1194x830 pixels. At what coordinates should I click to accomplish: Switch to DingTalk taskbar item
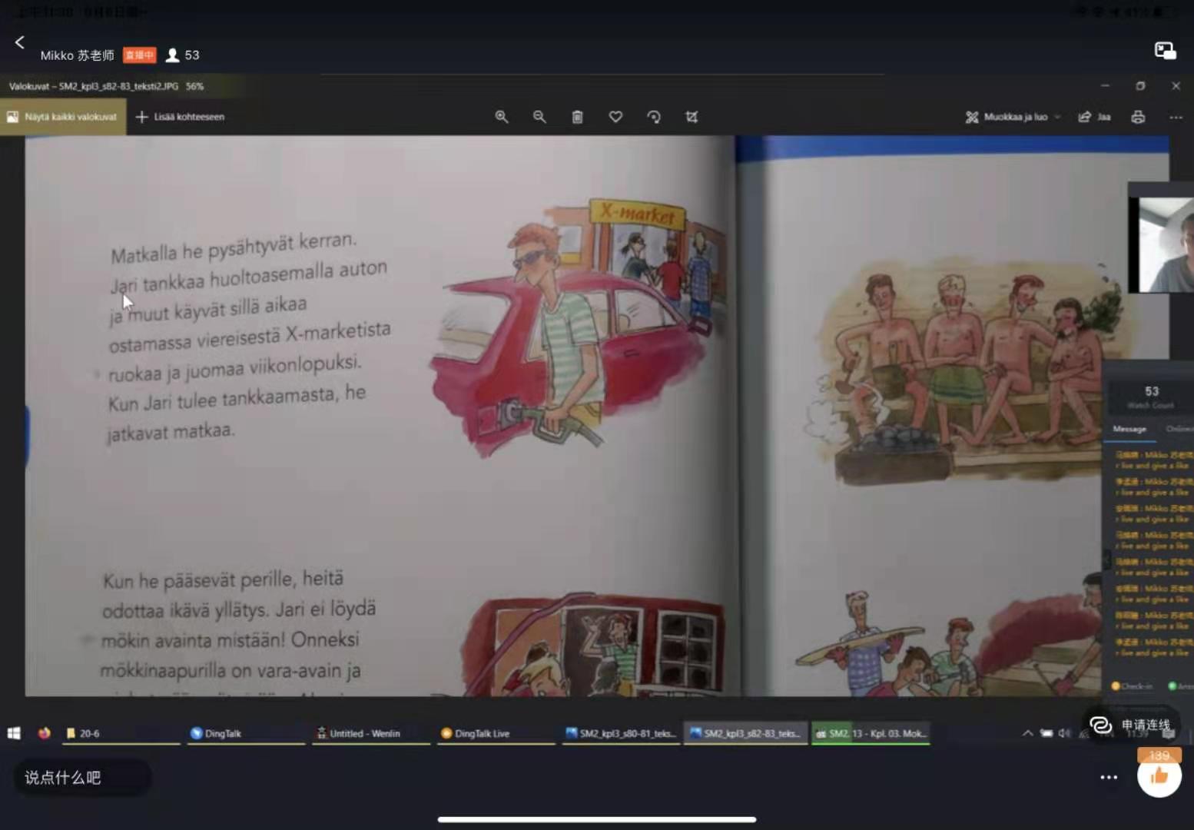(x=246, y=733)
